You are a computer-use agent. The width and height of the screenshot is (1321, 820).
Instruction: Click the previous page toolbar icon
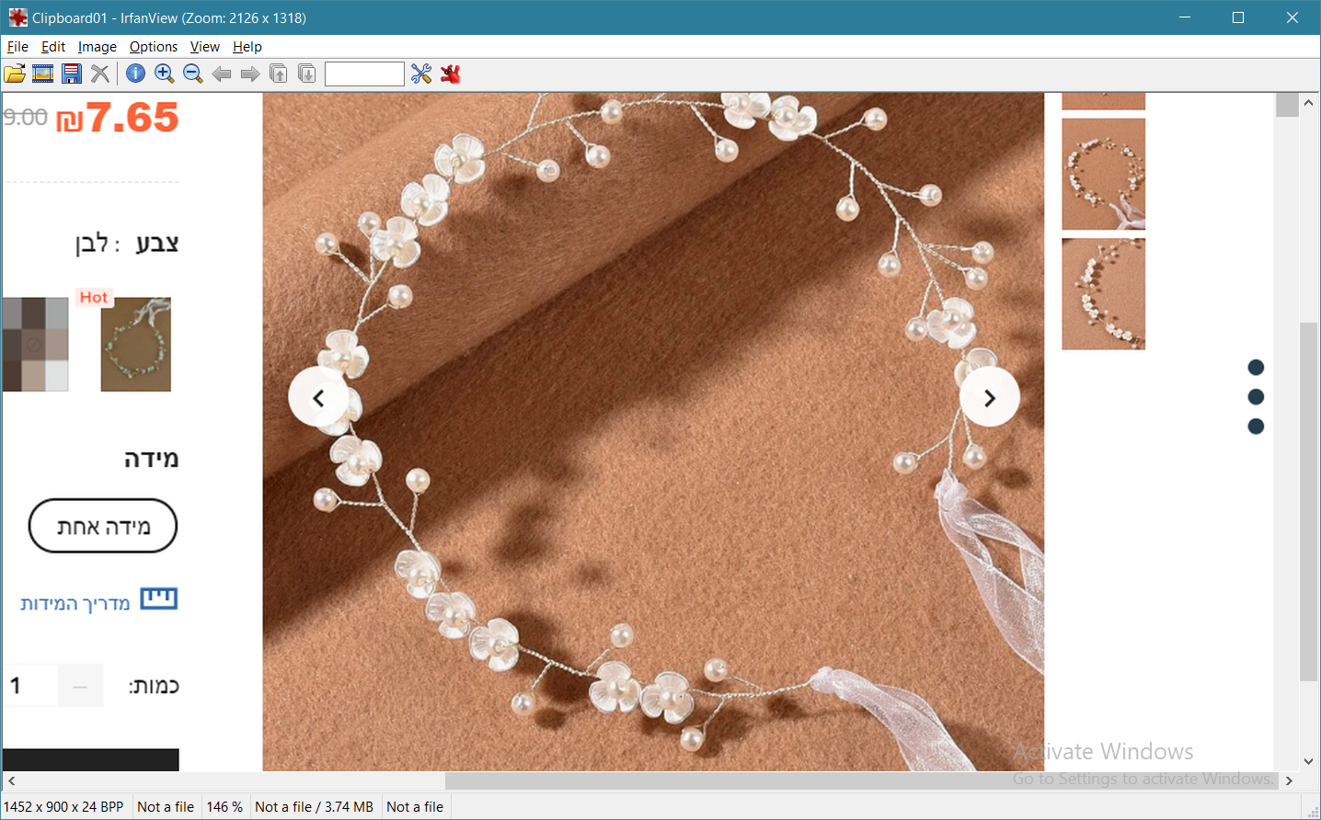(279, 74)
